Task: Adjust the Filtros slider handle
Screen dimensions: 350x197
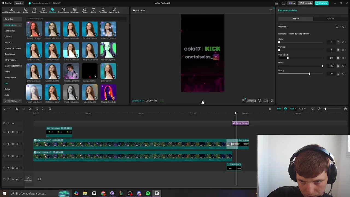Action: point(310,74)
